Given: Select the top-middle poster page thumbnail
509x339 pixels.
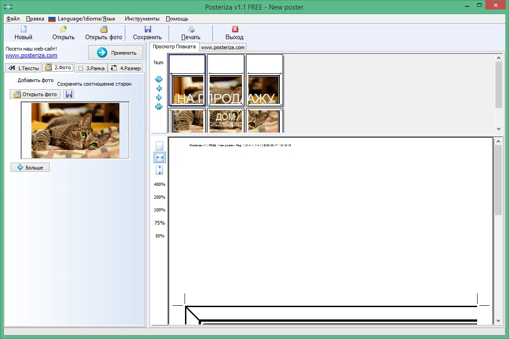Looking at the screenshot, I should point(226,80).
